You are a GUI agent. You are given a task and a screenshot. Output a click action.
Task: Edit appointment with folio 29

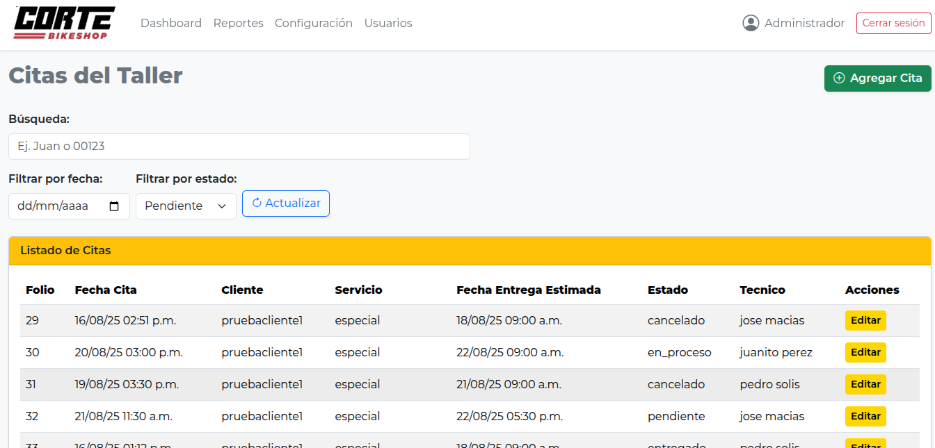(865, 321)
